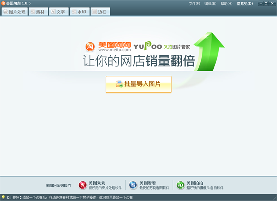The image size is (277, 201).
Task: Maximize the 美图淘淘 window
Action: coord(266,3)
